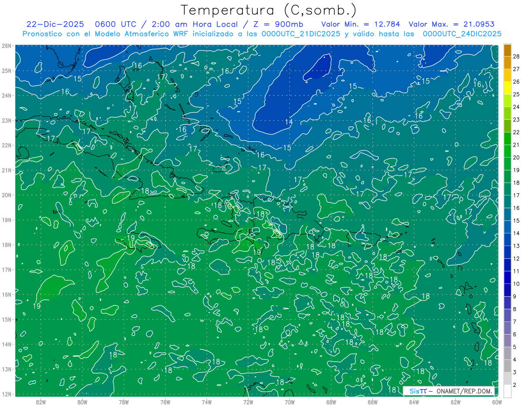
Task: Click the "24" label on the color scale
Action: pyautogui.click(x=516, y=107)
